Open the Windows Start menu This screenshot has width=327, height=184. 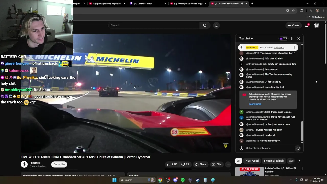[114, 180]
